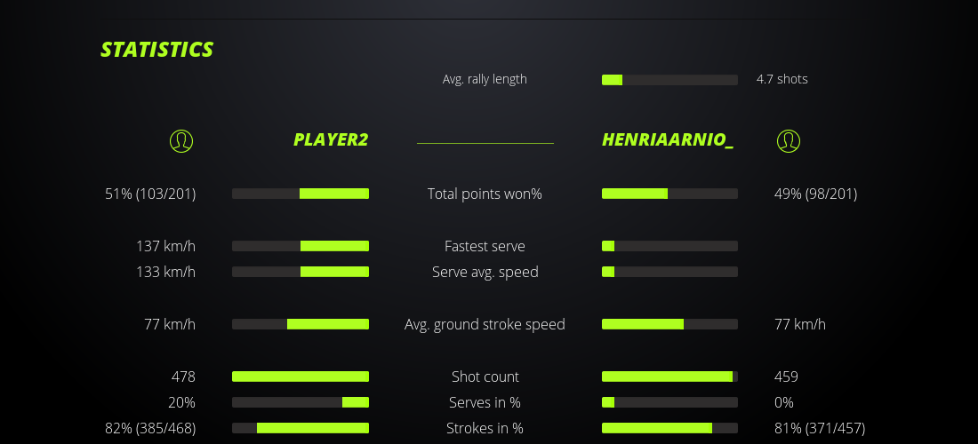Click the Avg. rally length bar

pos(669,80)
